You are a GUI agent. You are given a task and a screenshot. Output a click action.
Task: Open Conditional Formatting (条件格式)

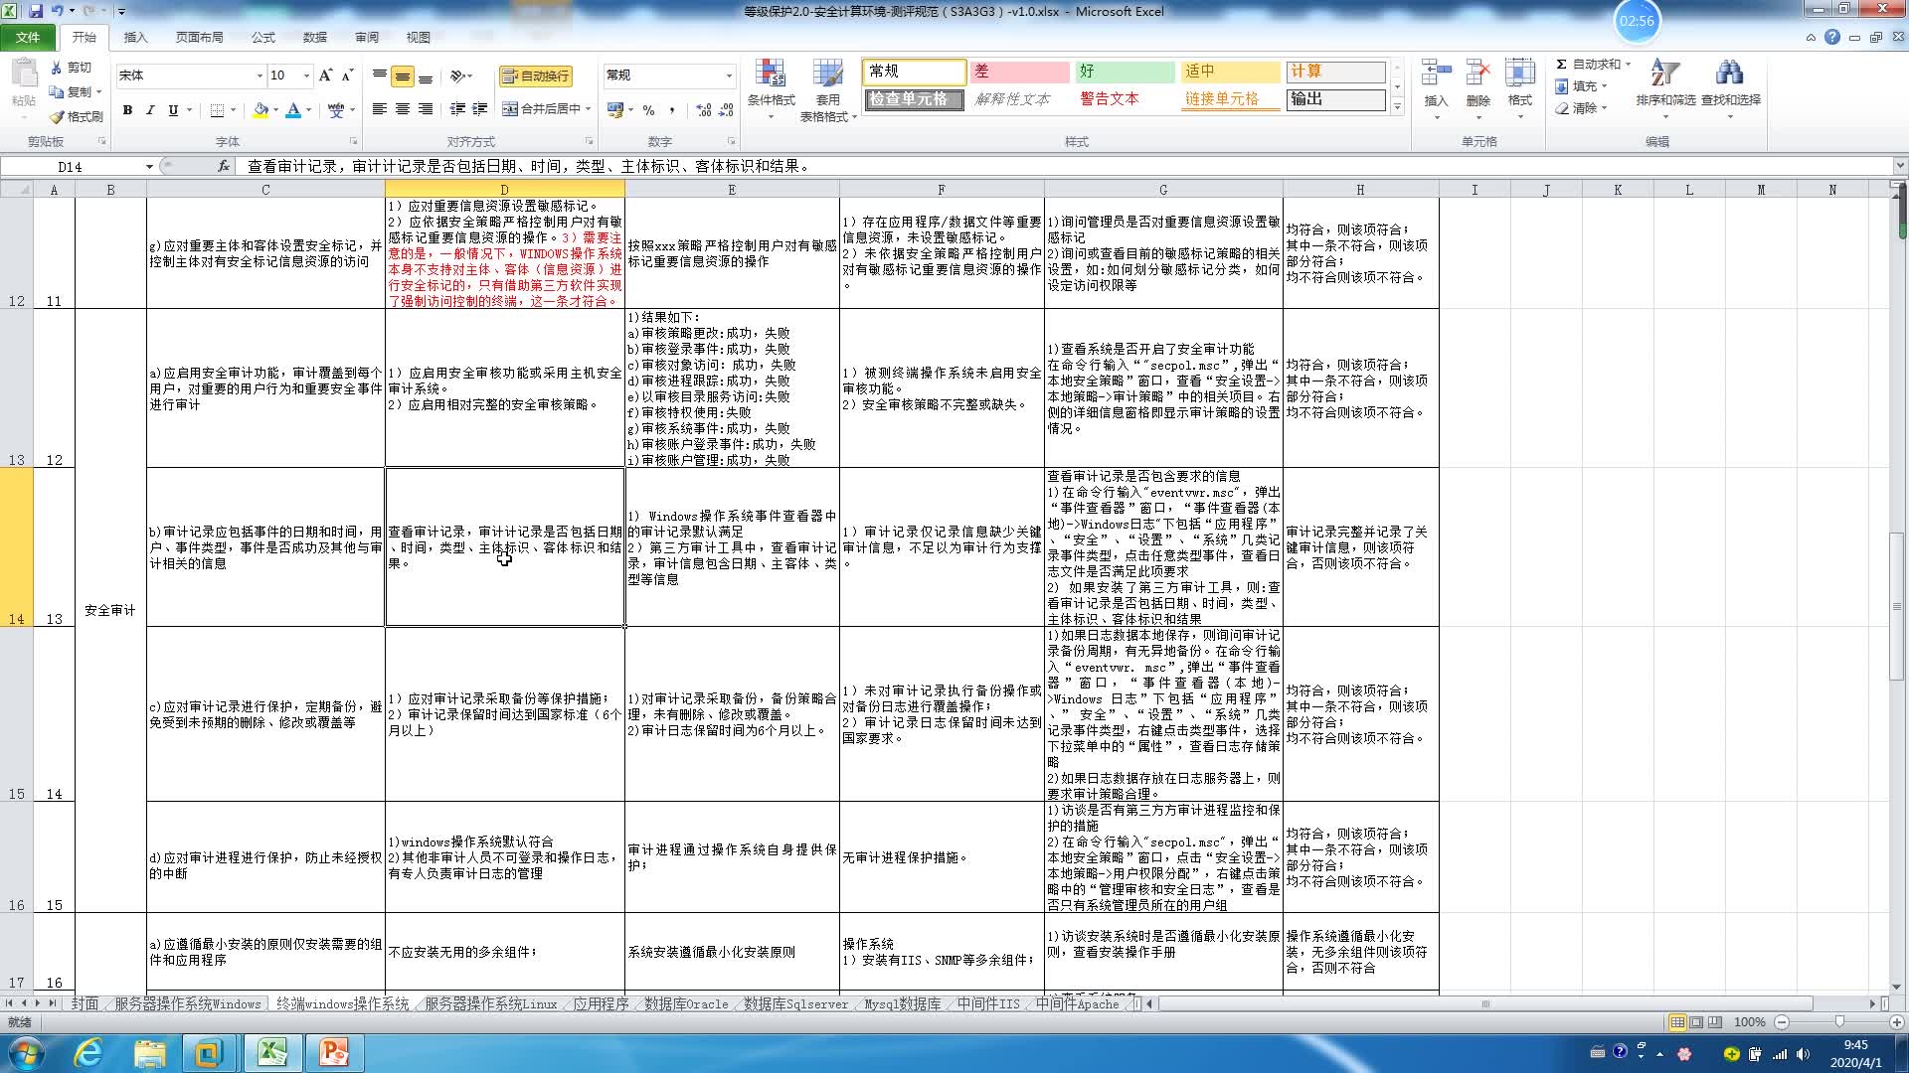coord(772,87)
